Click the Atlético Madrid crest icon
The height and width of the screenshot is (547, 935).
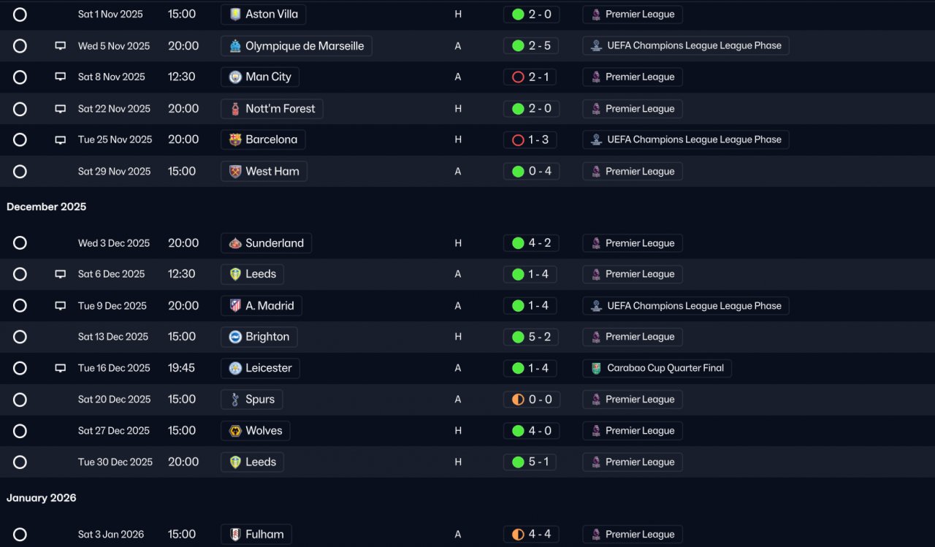(x=235, y=306)
